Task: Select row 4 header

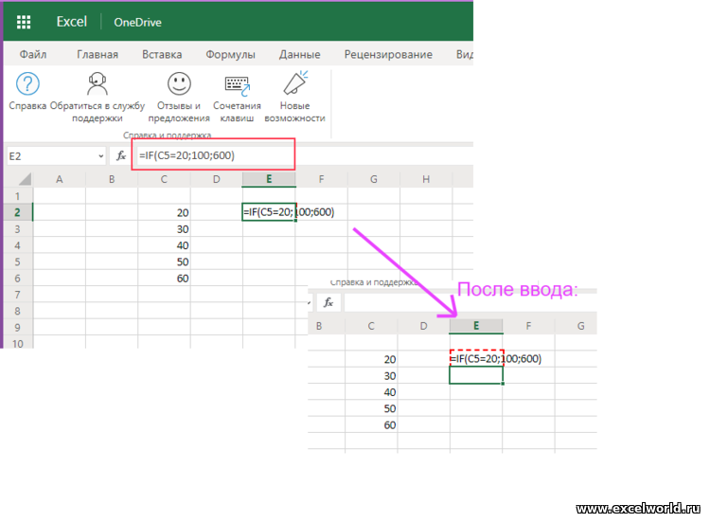Action: [x=18, y=245]
